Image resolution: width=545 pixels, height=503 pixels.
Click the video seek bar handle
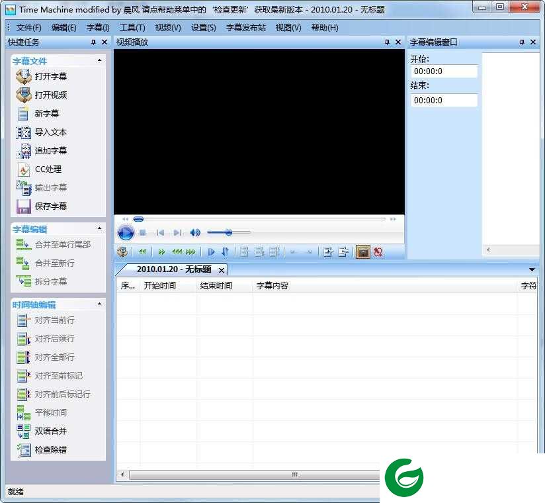[x=138, y=219]
